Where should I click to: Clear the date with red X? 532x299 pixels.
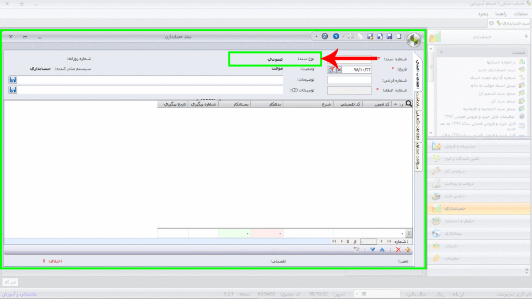pyautogui.click(x=339, y=70)
